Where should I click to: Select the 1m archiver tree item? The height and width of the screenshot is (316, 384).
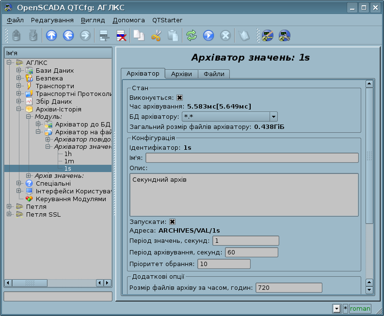tap(69, 161)
